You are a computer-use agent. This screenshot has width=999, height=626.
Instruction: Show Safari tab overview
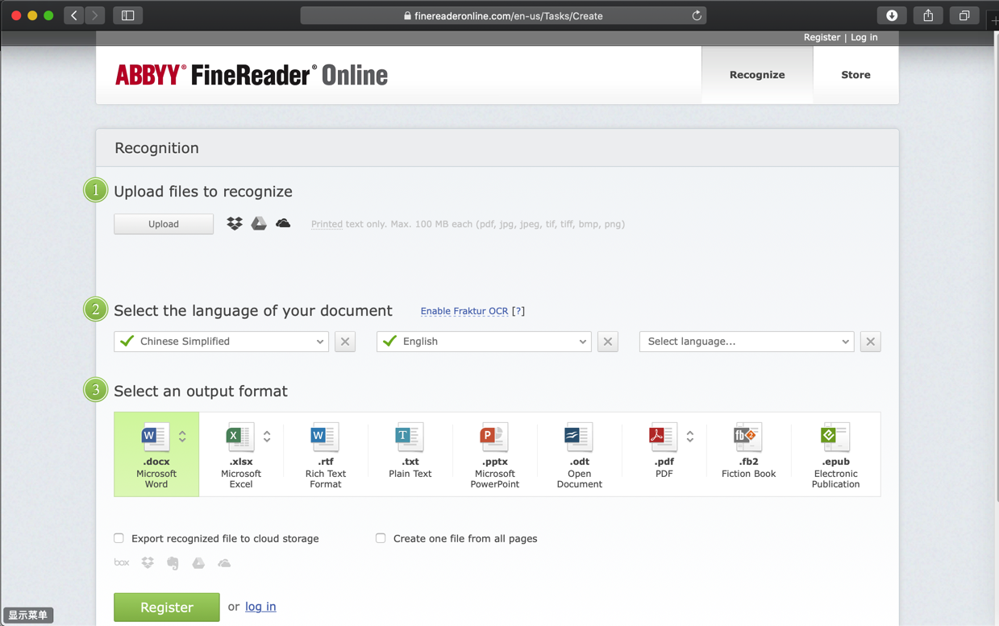pyautogui.click(x=964, y=15)
